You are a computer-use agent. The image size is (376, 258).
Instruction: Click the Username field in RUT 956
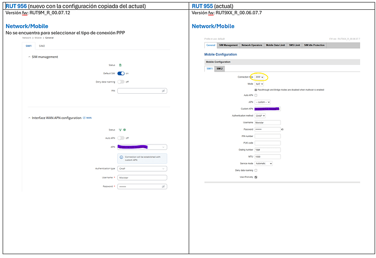pos(142,178)
